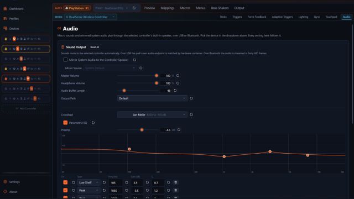Screen dimensions: 354x199
Task: Reset Audio Buffer Length value
Action: click(175, 91)
